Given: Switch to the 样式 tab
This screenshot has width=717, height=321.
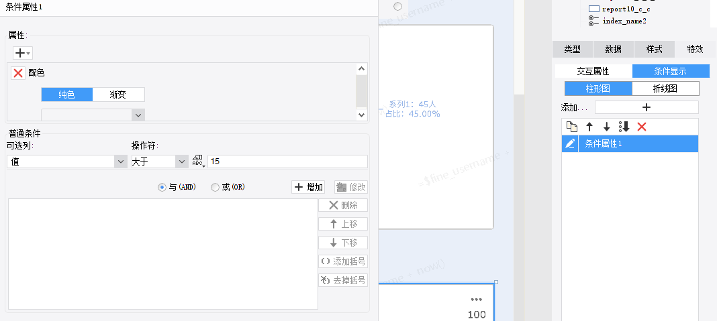Looking at the screenshot, I should coord(655,50).
